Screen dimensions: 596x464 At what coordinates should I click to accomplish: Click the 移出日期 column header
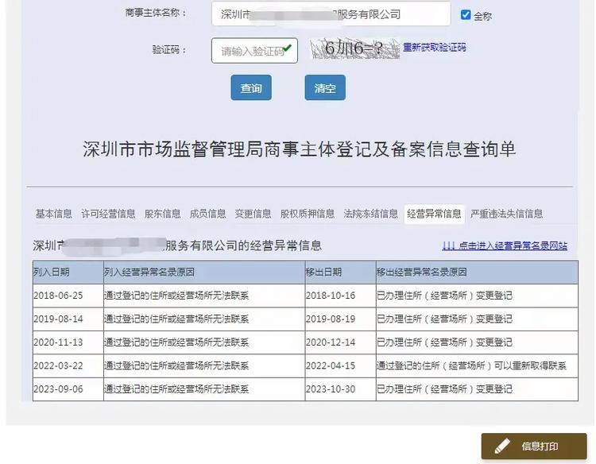[x=341, y=272]
